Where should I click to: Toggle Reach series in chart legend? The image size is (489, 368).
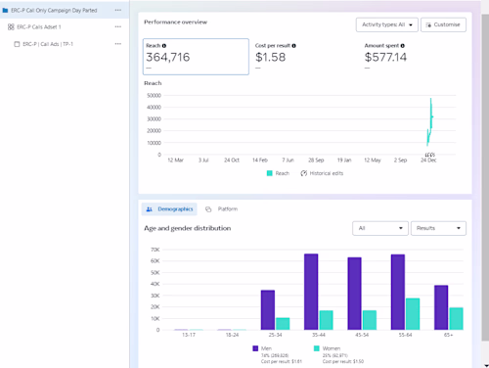[x=278, y=173]
